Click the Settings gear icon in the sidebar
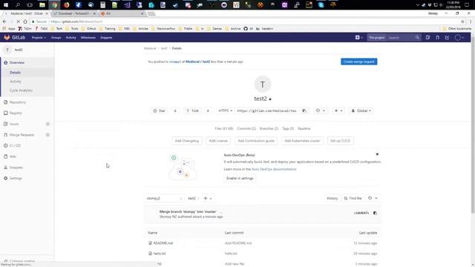This screenshot has width=475, height=267. 5,178
